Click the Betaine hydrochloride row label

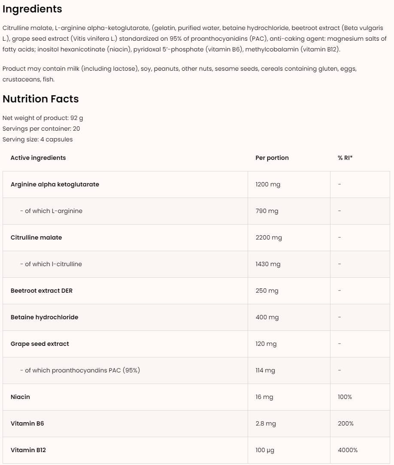pos(45,317)
